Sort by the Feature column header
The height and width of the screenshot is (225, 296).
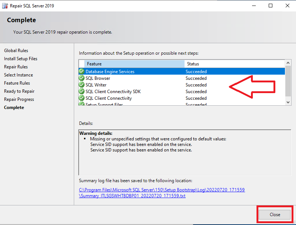[x=134, y=64]
